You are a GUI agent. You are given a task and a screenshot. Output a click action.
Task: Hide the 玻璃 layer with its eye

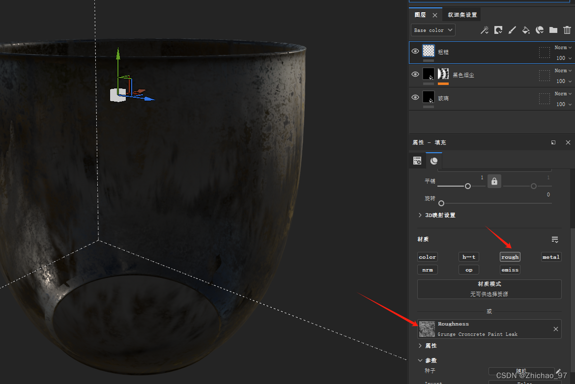tap(415, 97)
